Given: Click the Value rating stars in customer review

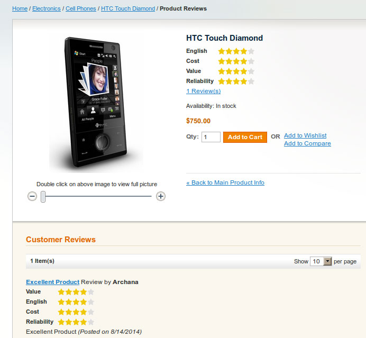Looking at the screenshot, I should 76,292.
